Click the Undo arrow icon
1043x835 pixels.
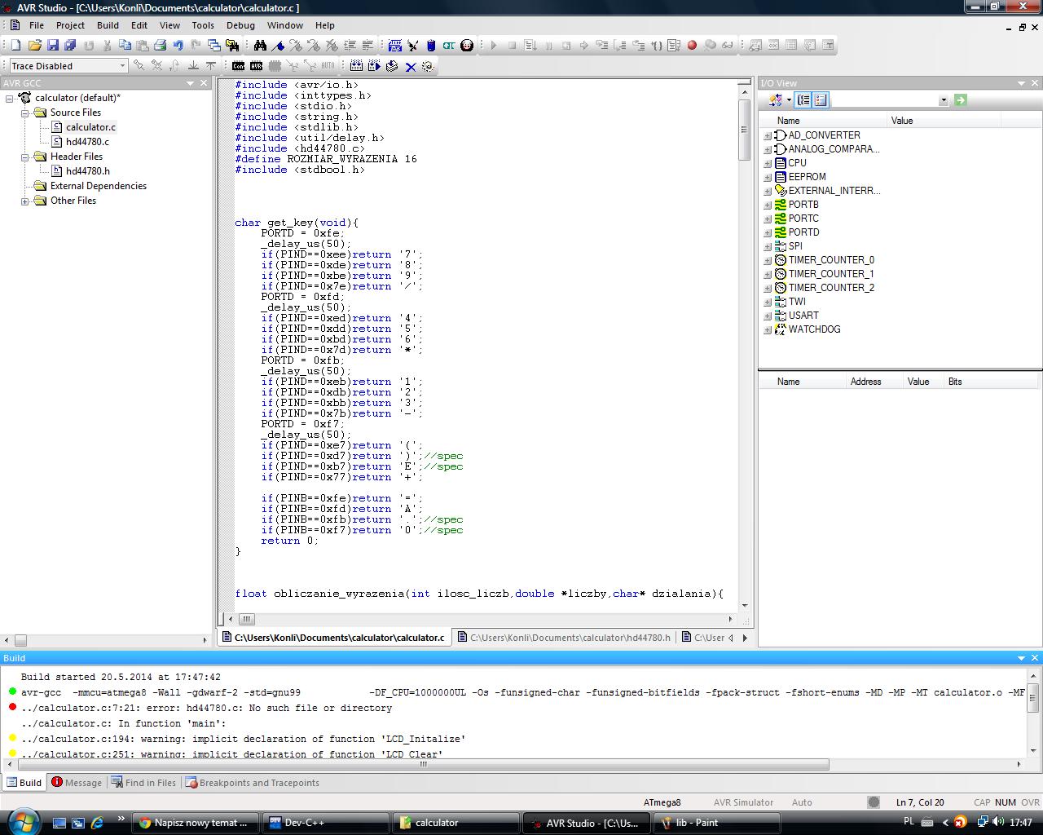coord(178,46)
